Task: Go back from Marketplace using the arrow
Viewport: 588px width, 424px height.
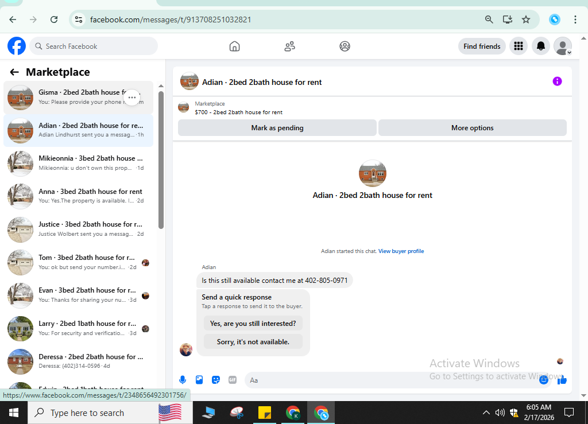Action: [x=14, y=72]
